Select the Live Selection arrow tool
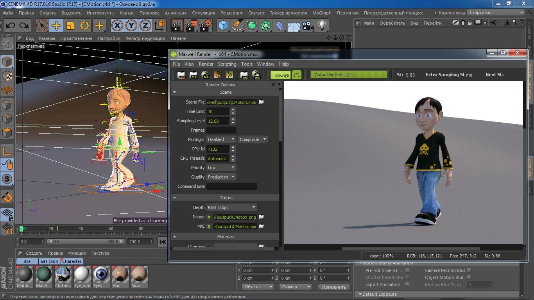Screen dimensions: 534x300 42,26
